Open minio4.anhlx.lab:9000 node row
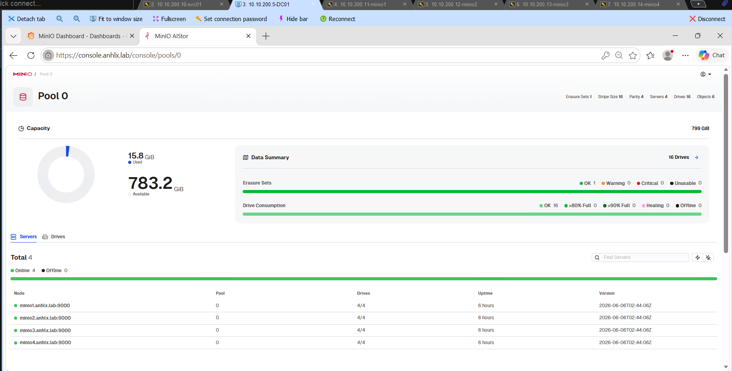Viewport: 732px width, 371px height. coord(363,343)
